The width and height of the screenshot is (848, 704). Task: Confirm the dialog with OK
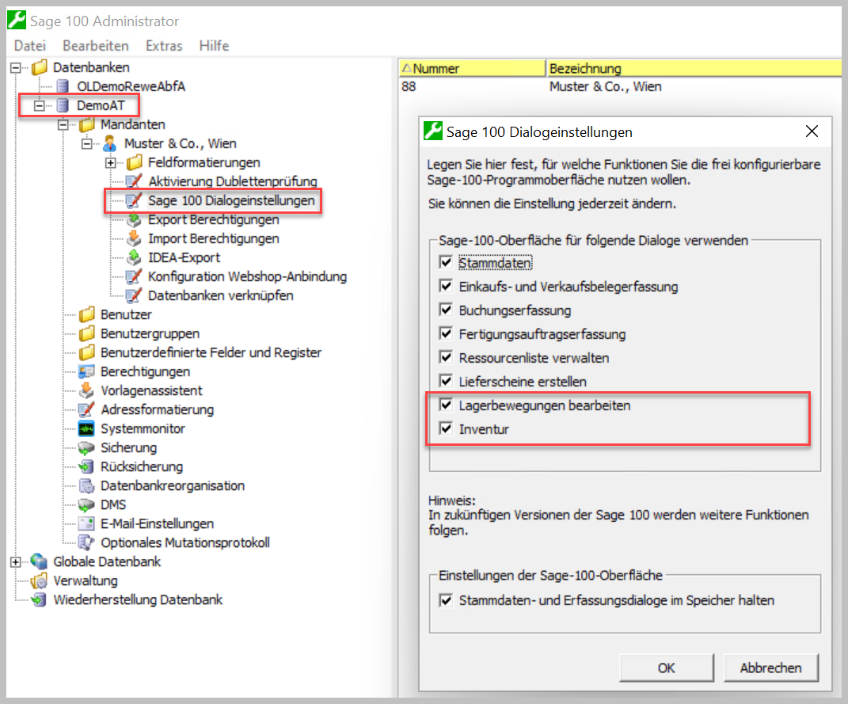pyautogui.click(x=666, y=668)
